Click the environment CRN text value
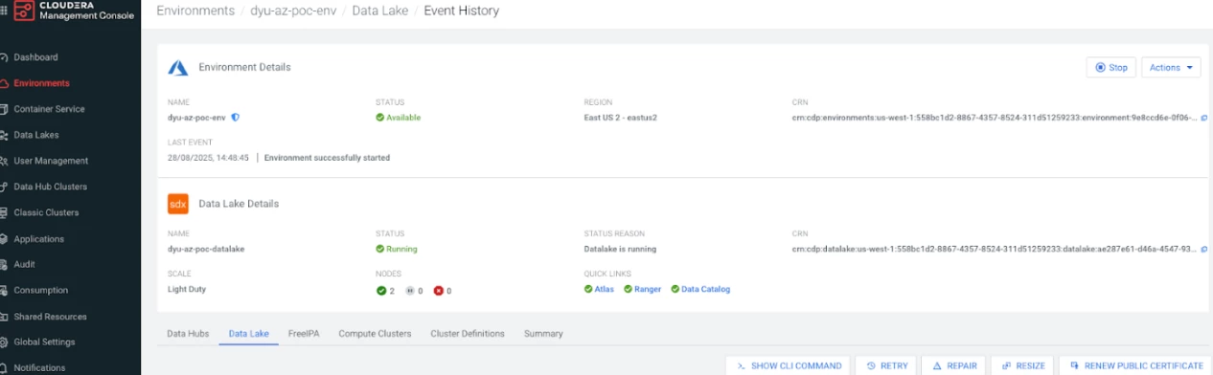 (x=994, y=118)
